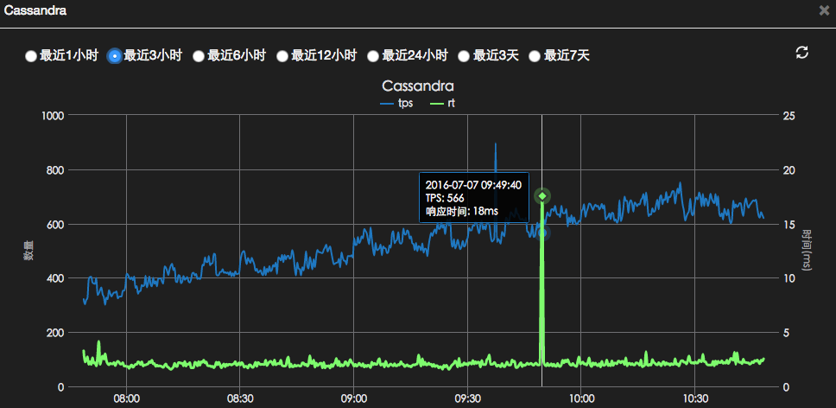Image resolution: width=836 pixels, height=408 pixels.
Task: Click the 10:00 x-axis label
Action: 581,399
